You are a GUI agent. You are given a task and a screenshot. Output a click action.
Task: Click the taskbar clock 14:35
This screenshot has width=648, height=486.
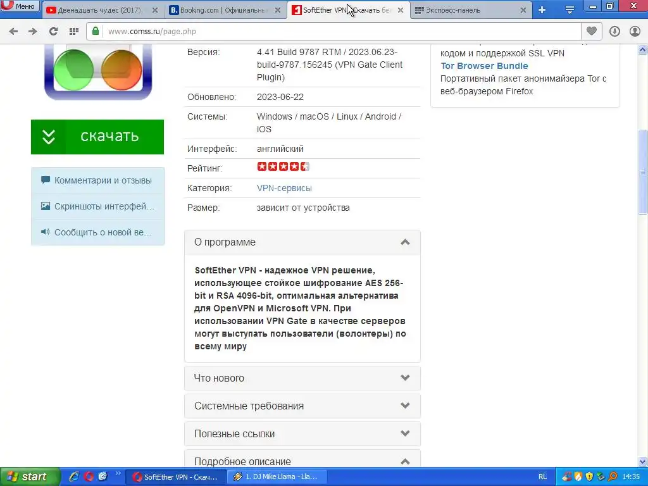pyautogui.click(x=631, y=477)
